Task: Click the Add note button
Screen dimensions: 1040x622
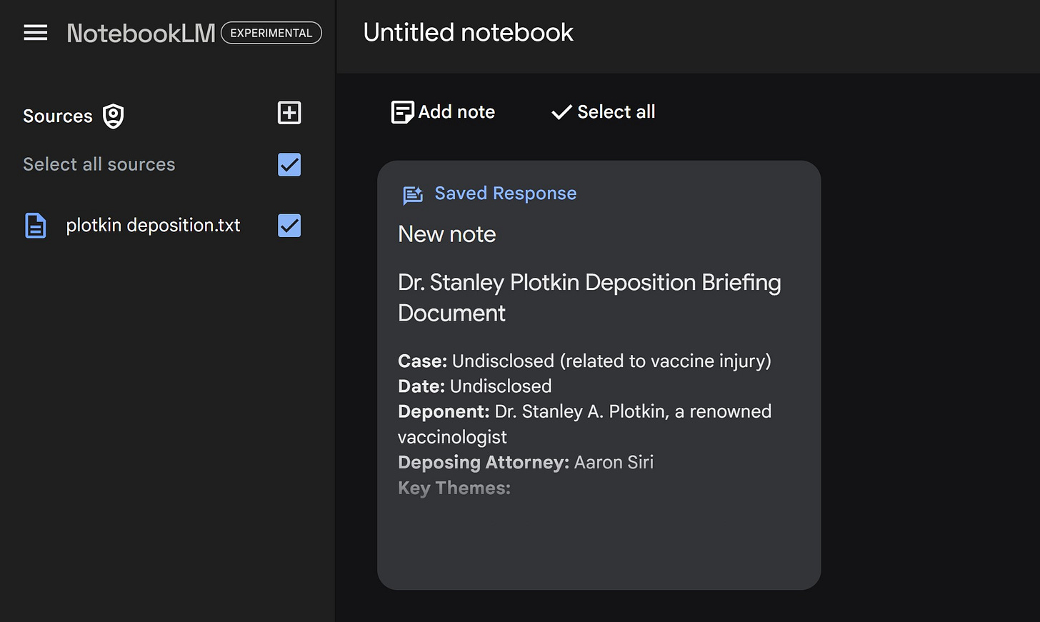Action: pos(443,112)
